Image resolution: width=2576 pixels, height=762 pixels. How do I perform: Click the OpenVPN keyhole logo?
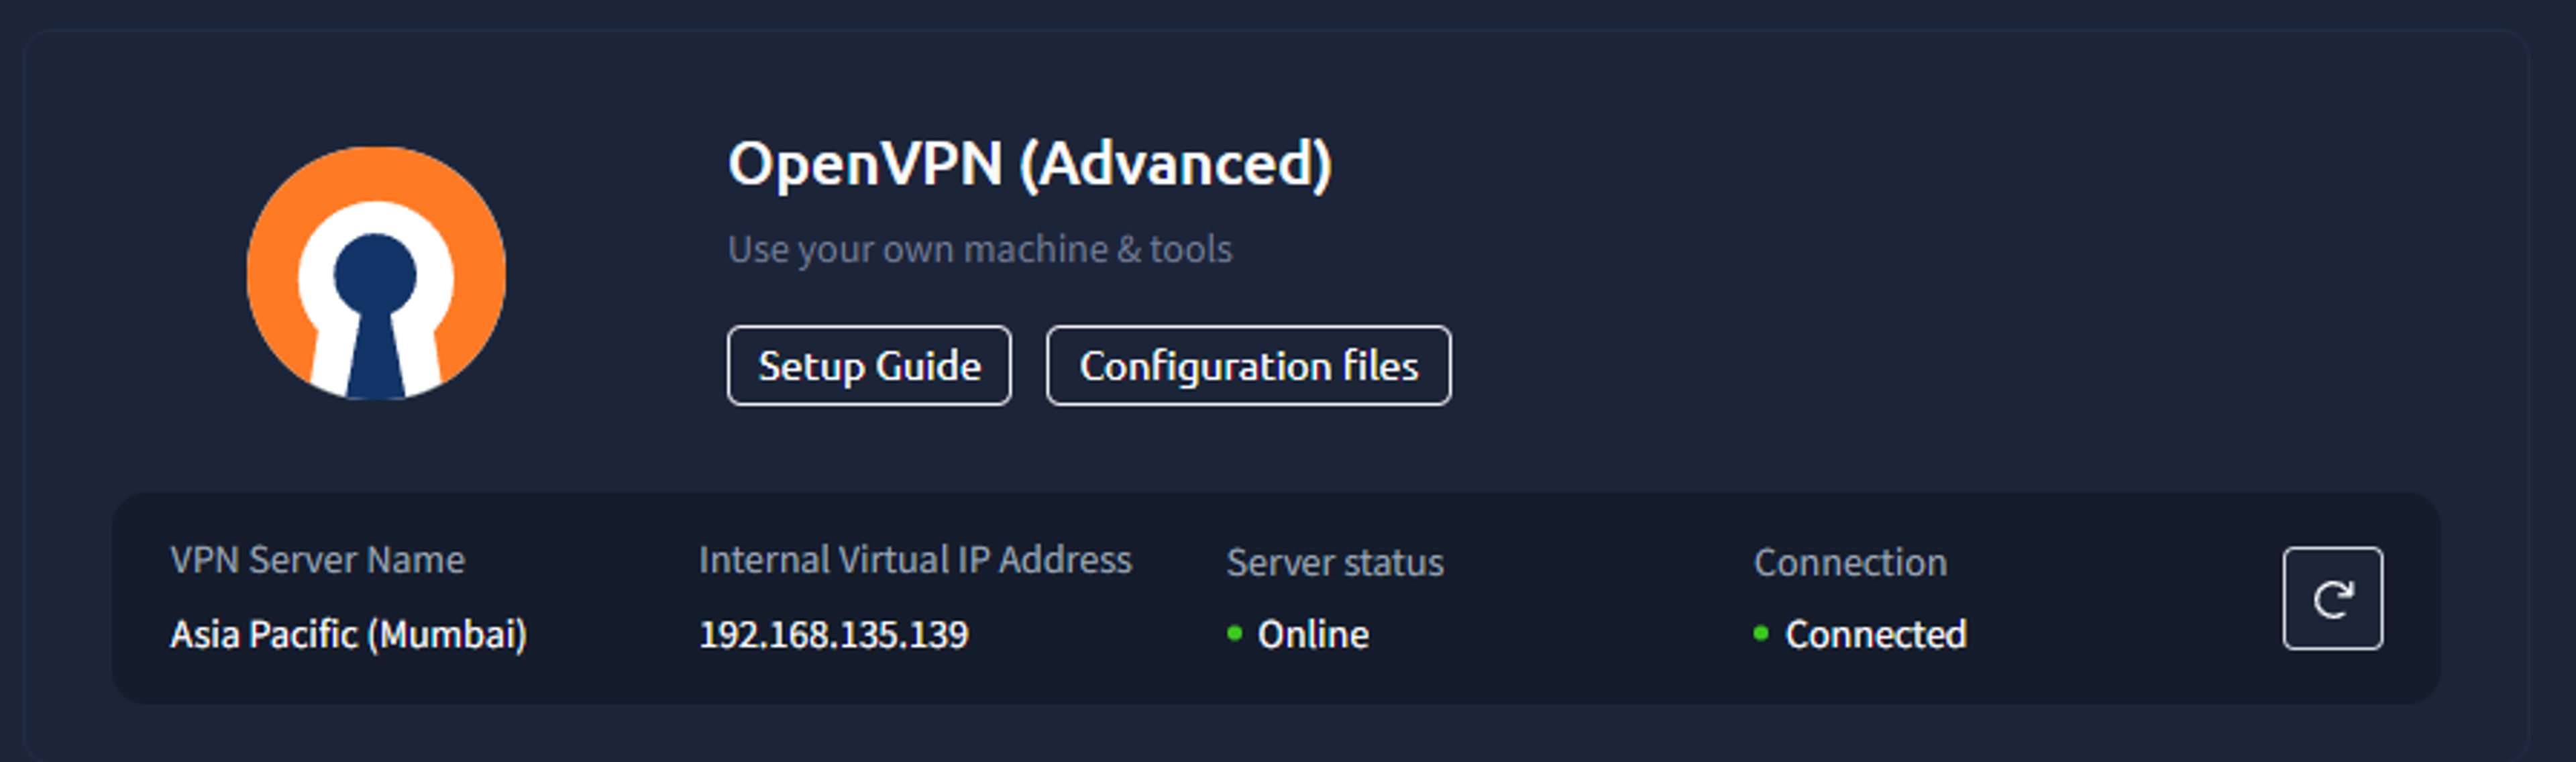pos(376,273)
